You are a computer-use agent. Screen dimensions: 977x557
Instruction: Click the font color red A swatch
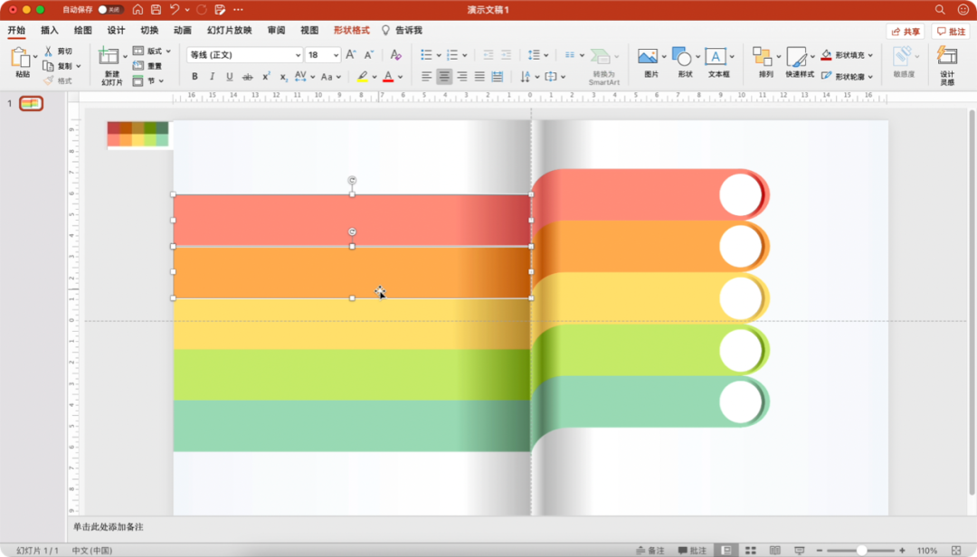point(388,77)
